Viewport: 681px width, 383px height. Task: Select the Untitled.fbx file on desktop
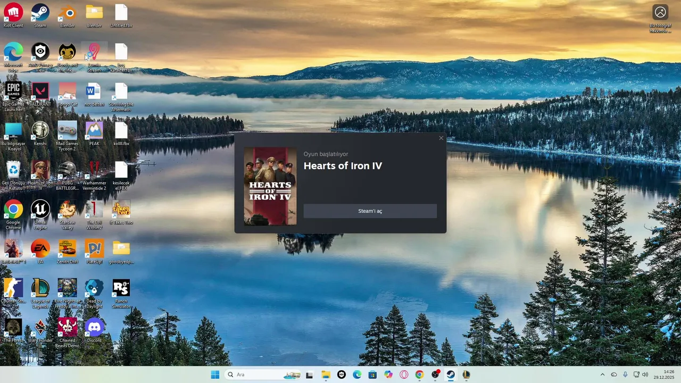pos(121,16)
